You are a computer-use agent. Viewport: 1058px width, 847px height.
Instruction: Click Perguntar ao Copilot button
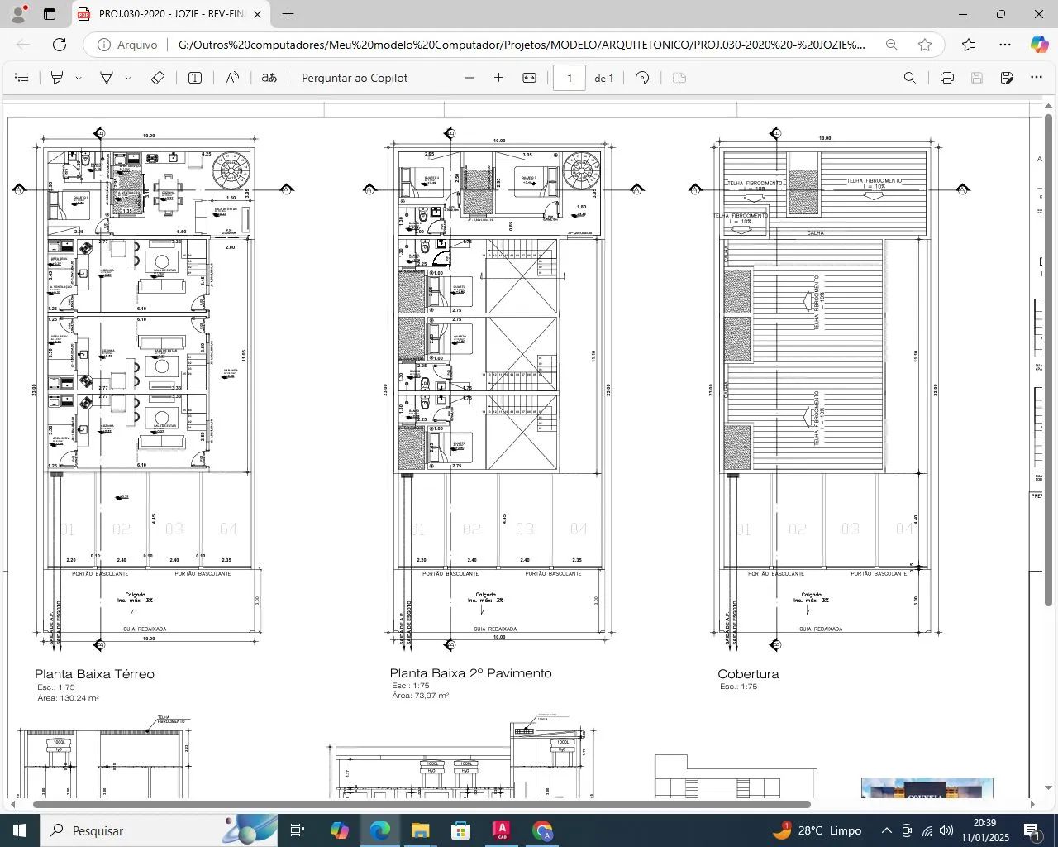(355, 78)
